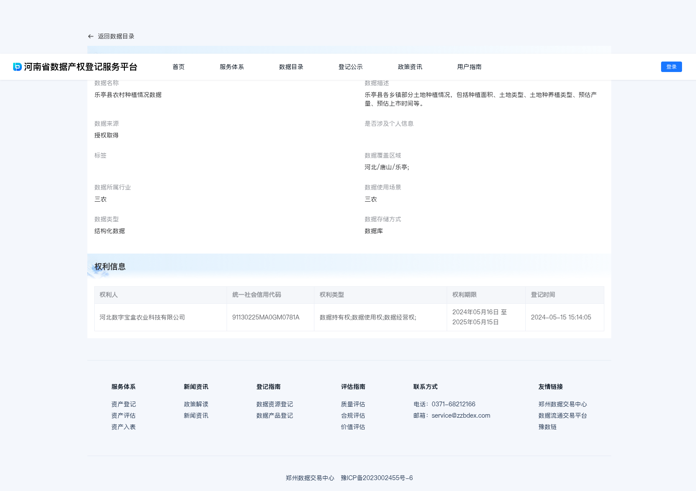Go back via 返回数据目录 link

tap(116, 37)
